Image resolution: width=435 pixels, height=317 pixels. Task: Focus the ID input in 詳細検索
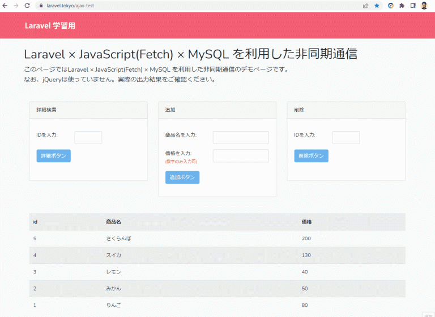click(88, 137)
